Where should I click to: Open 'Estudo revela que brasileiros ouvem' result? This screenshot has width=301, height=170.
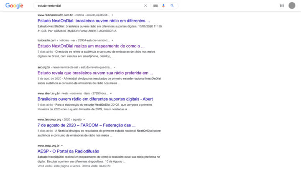95,73
